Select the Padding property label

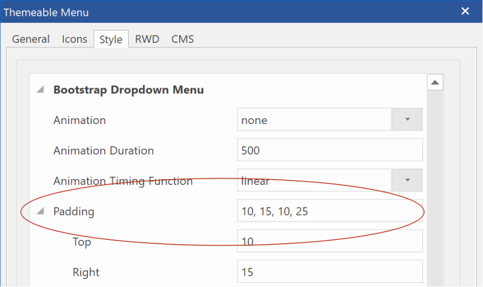pos(73,212)
